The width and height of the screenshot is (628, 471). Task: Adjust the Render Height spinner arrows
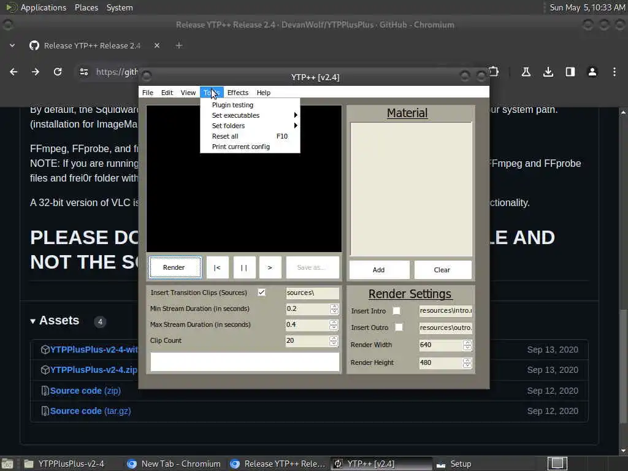[x=467, y=363]
